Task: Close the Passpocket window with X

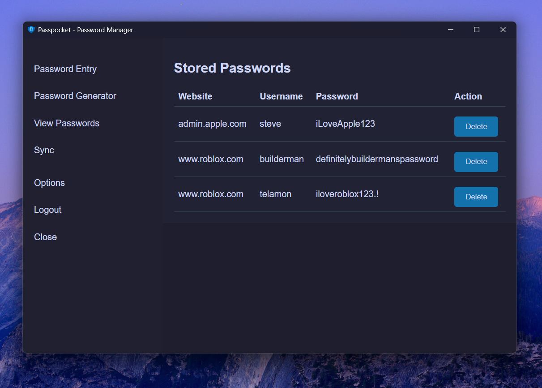Action: point(503,30)
